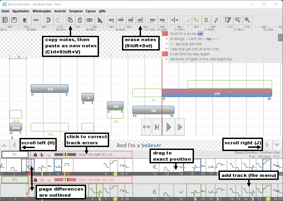
Task: Save the song using the disk icon
Action: [14, 20]
